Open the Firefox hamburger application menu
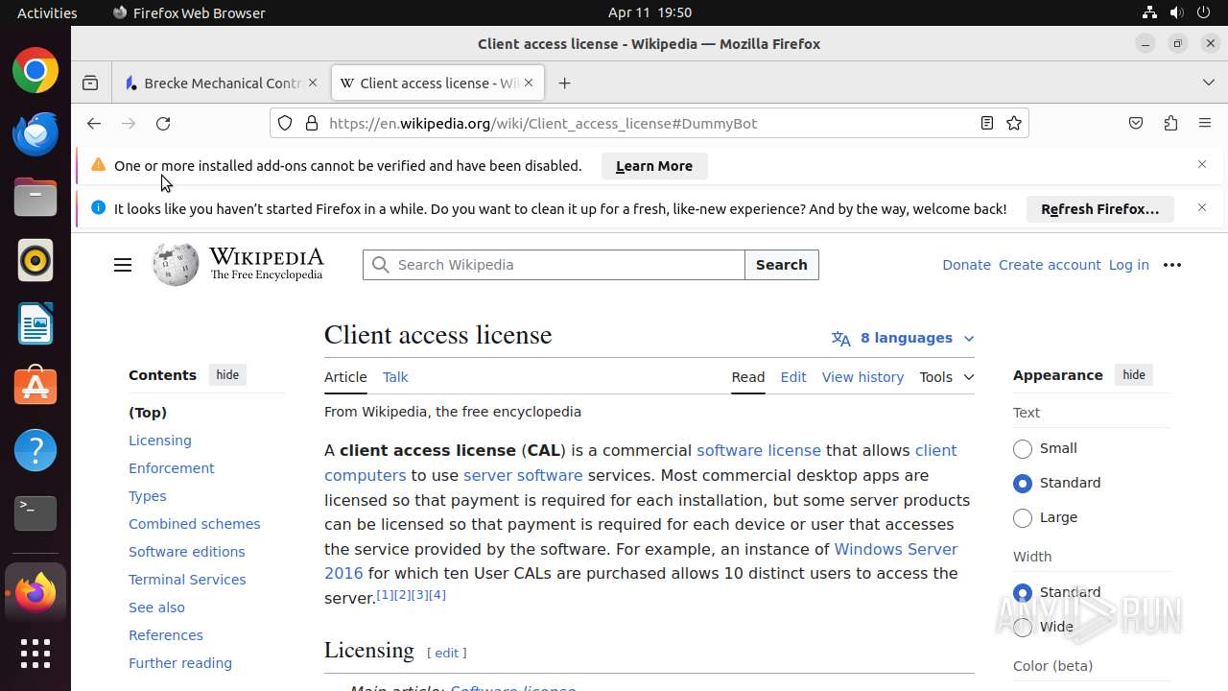The image size is (1228, 691). tap(1205, 123)
